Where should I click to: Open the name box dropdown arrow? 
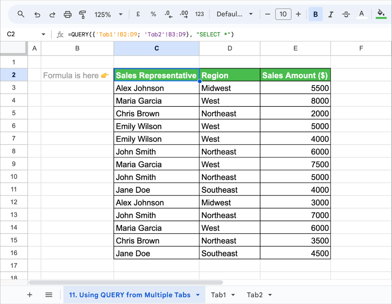44,34
